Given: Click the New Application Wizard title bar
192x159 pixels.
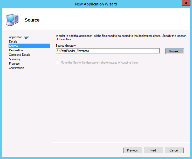Looking at the screenshot, I should coord(96,4).
